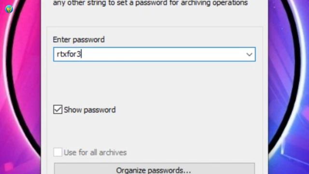This screenshot has height=174, width=309.
Task: Click the archiving operations instruction text
Action: point(150,3)
